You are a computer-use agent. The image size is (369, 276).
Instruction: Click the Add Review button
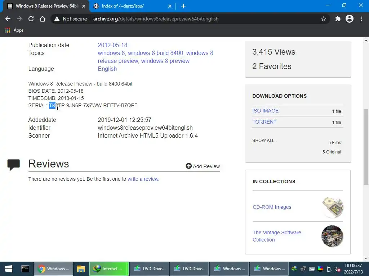[x=203, y=166]
